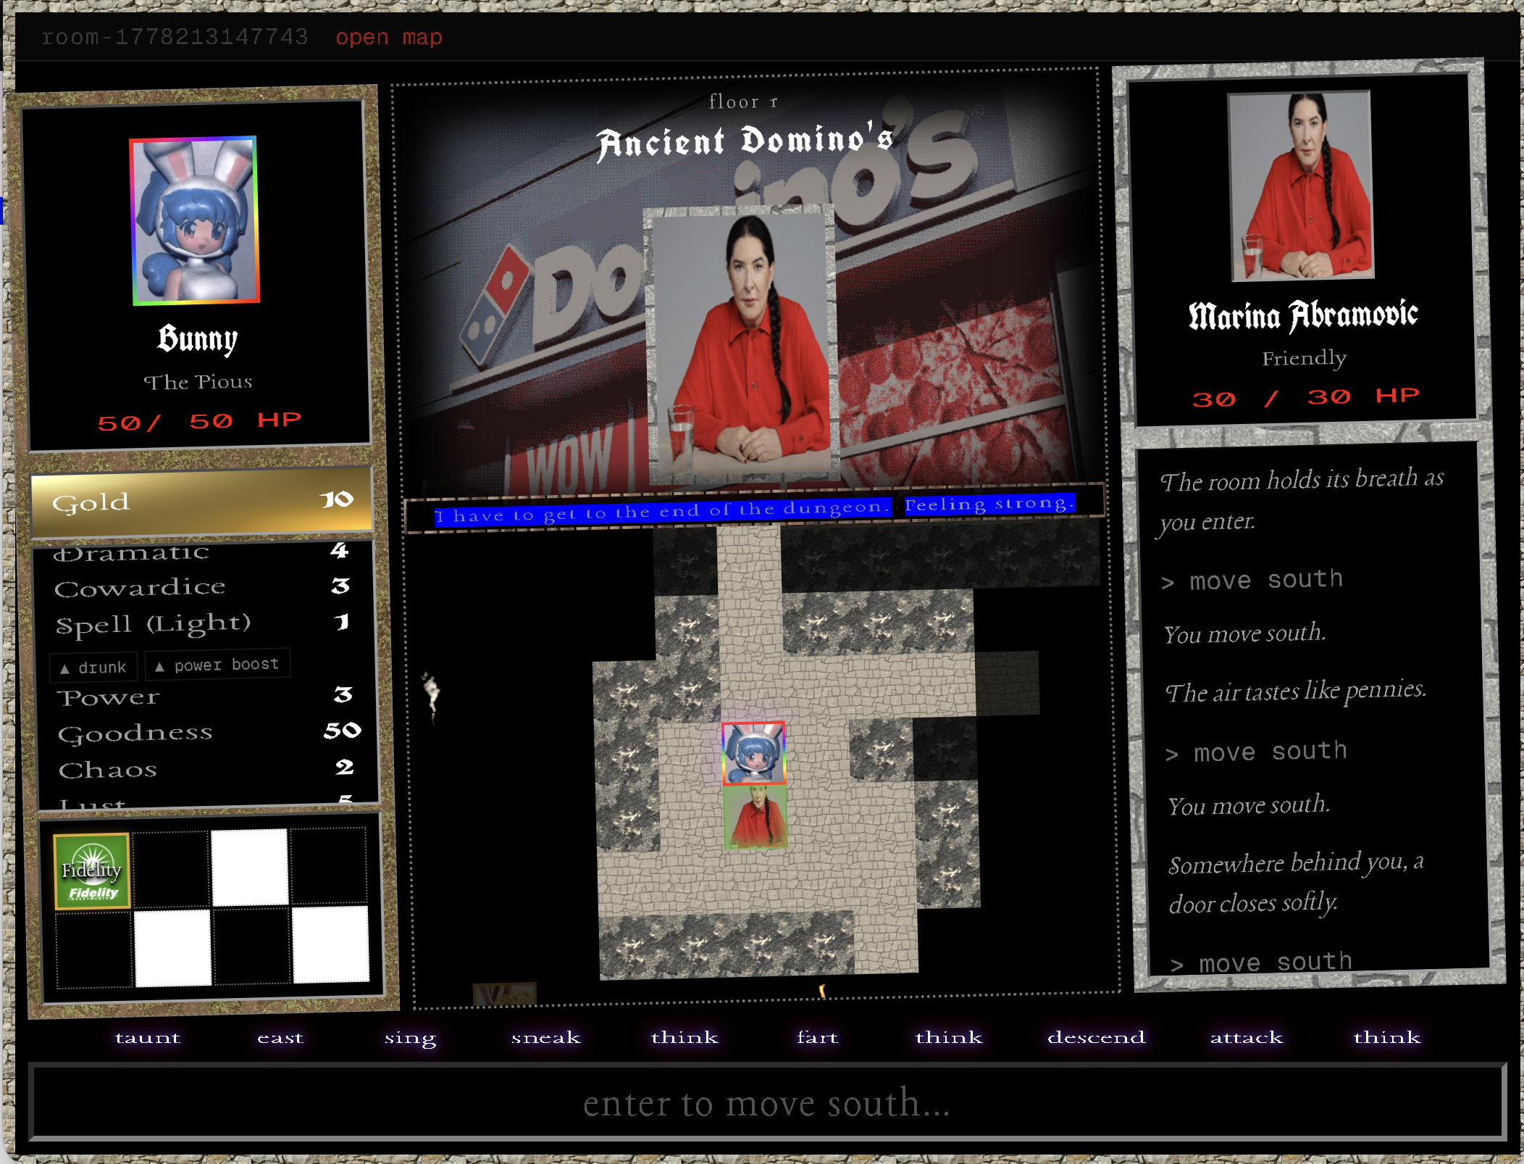The height and width of the screenshot is (1164, 1524).
Task: Click the Fidelity inventory item
Action: pos(92,870)
